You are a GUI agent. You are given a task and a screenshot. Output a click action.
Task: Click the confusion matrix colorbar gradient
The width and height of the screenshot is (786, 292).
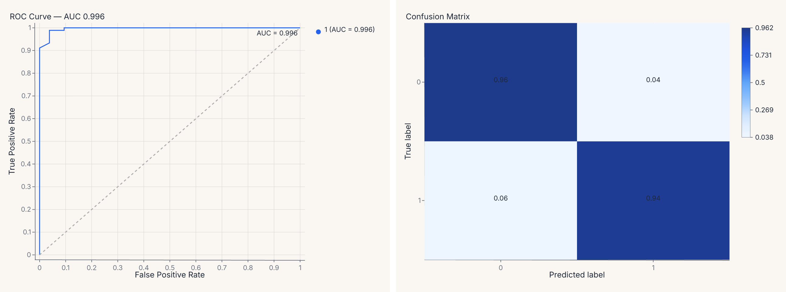746,82
